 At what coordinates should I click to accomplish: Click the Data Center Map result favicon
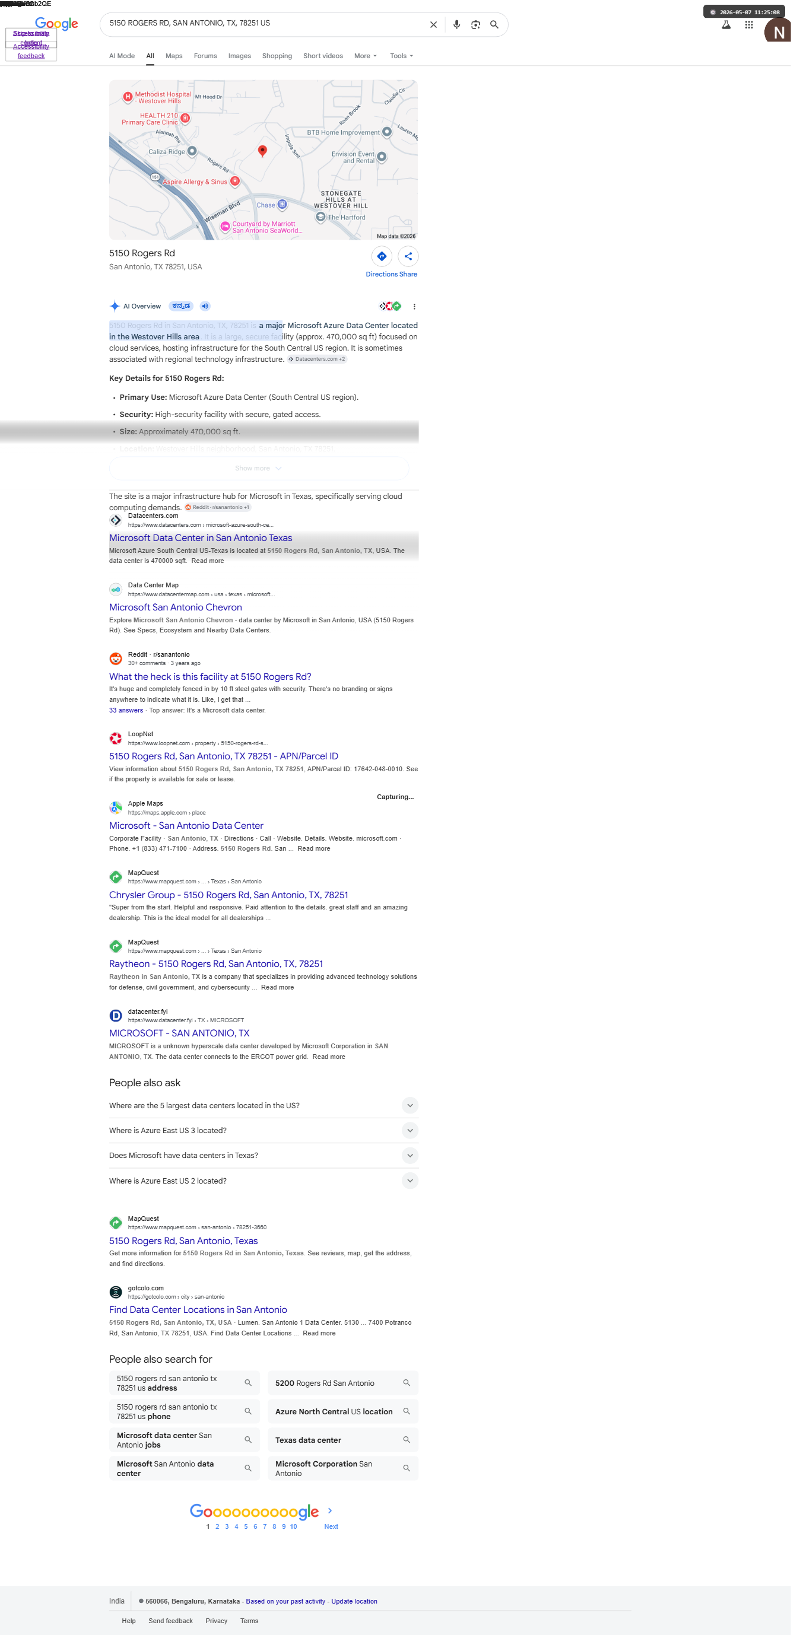(116, 590)
